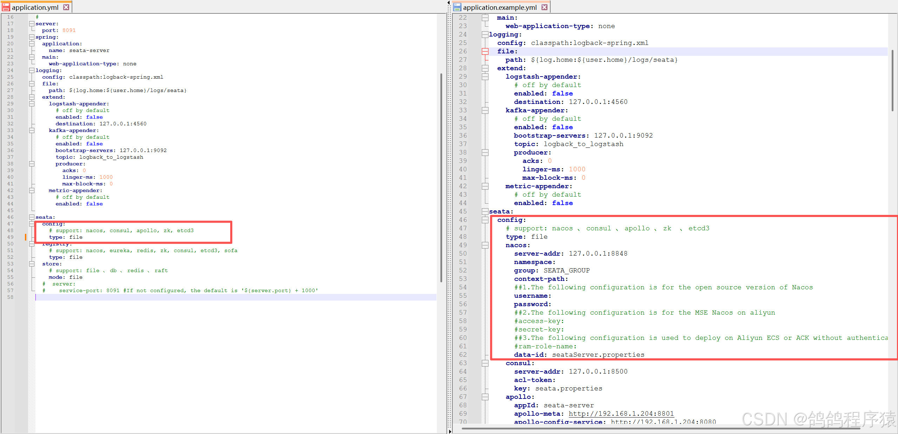Click the right pane horizontal scrollbar
This screenshot has width=898, height=434.
pyautogui.click(x=660, y=428)
